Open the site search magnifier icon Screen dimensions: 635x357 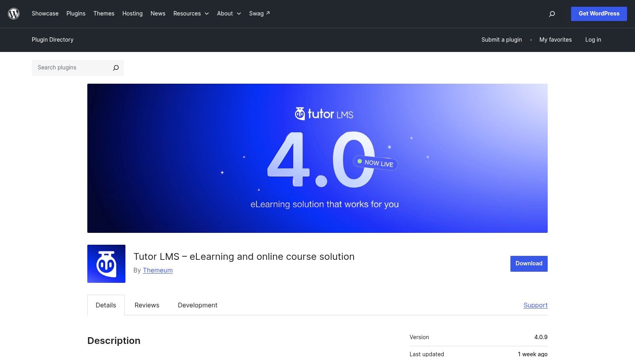pyautogui.click(x=552, y=14)
